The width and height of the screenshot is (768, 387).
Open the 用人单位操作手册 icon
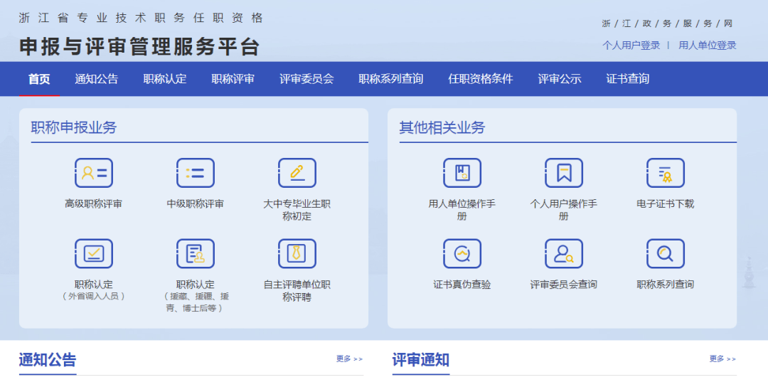click(x=462, y=173)
